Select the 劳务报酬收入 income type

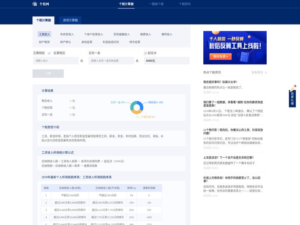click(x=122, y=34)
